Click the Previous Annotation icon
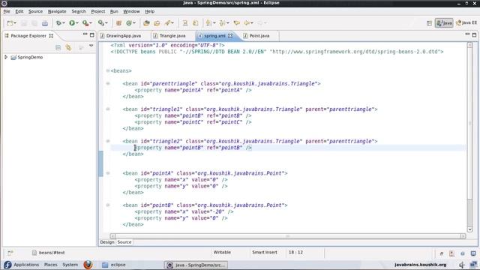Screen dimensions: 480x270 click(223, 23)
